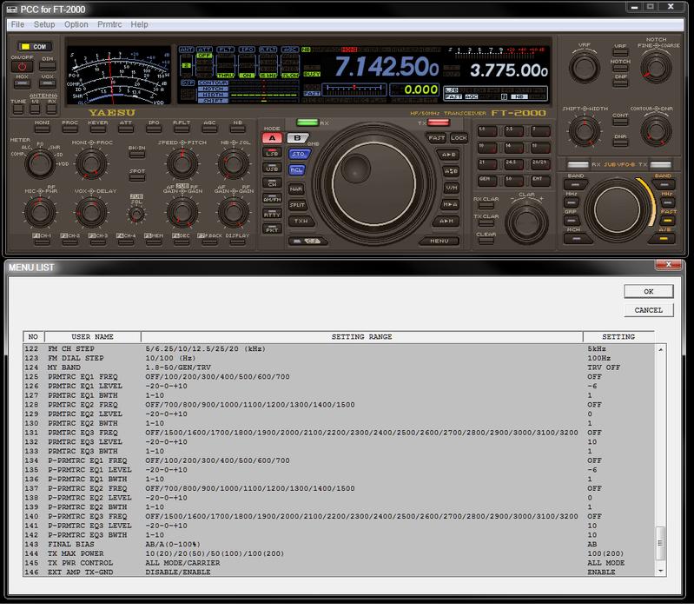Viewport: 694px width, 609px height.
Task: Click the V/M VFO-memory button
Action: (451, 188)
